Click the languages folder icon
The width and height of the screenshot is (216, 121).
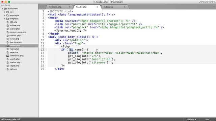point(7,15)
